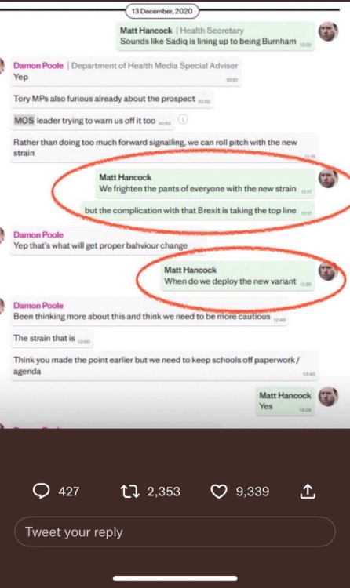
Task: Tap the "The strain that is" message bubble
Action: (52, 338)
